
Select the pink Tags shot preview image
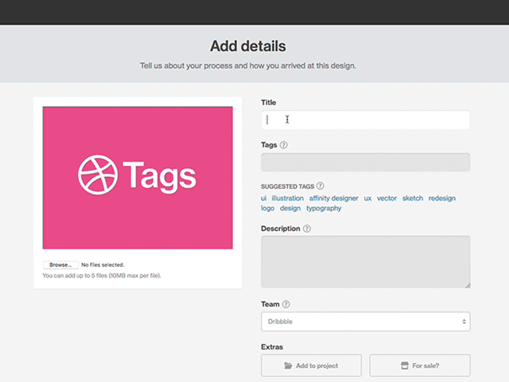[137, 177]
